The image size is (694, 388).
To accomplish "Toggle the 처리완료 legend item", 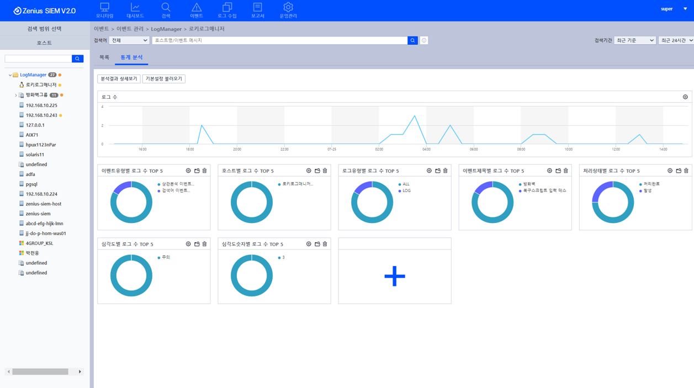I will coord(650,184).
